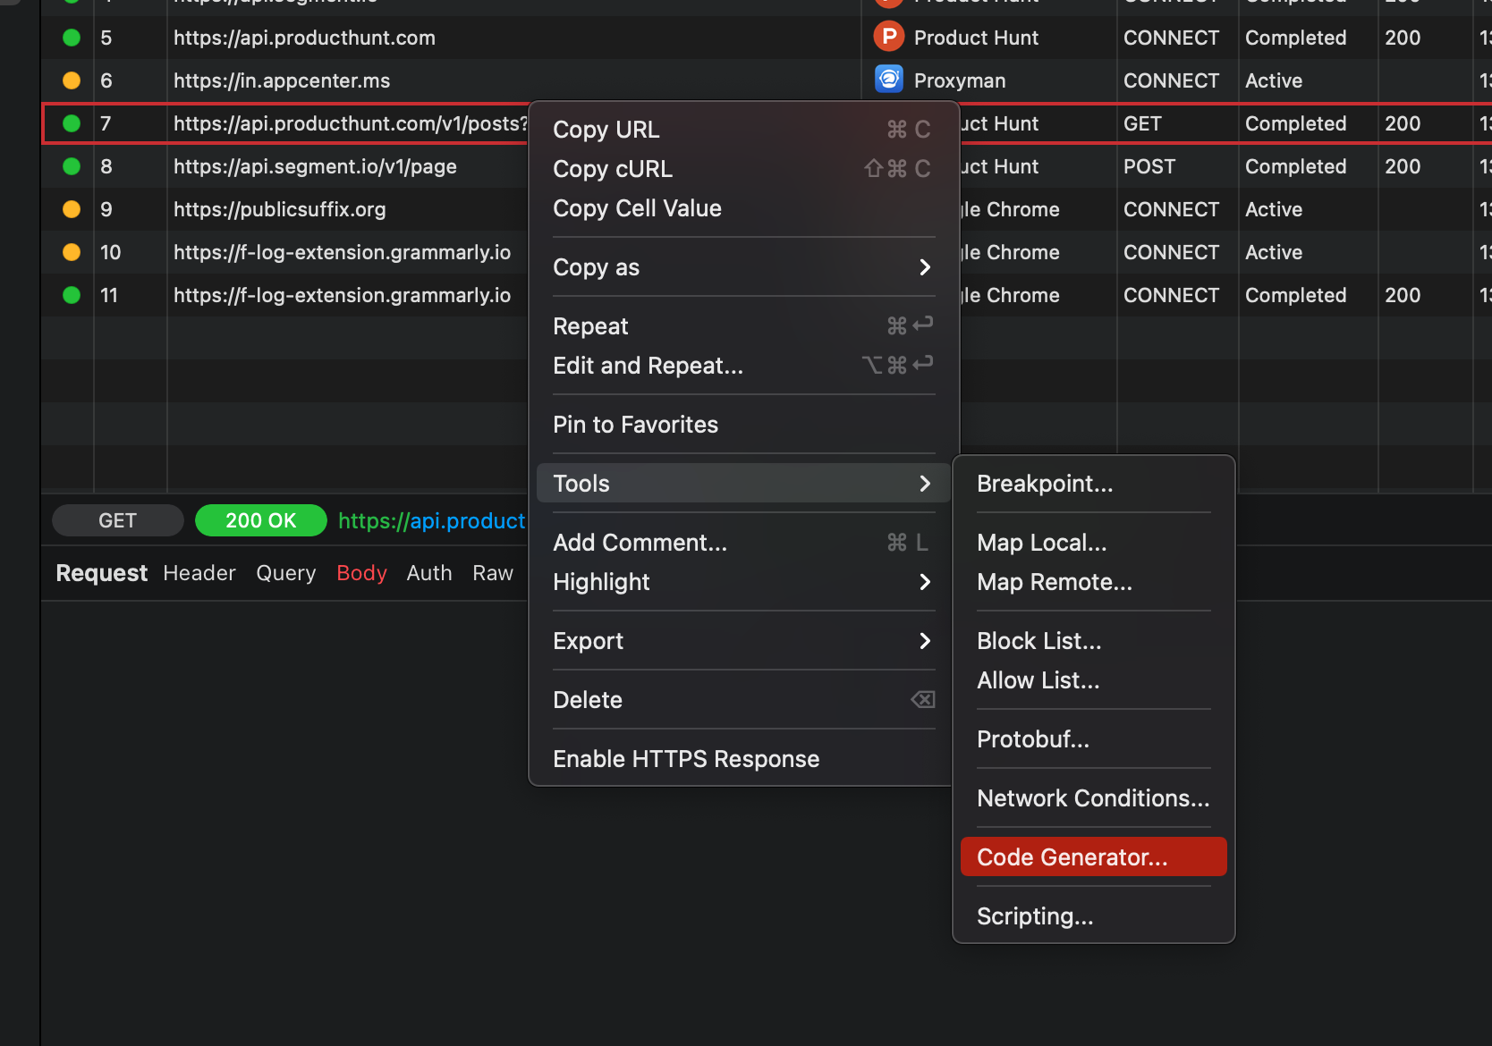Enable HTTPS Response for this request
This screenshot has height=1046, width=1492.
686,758
